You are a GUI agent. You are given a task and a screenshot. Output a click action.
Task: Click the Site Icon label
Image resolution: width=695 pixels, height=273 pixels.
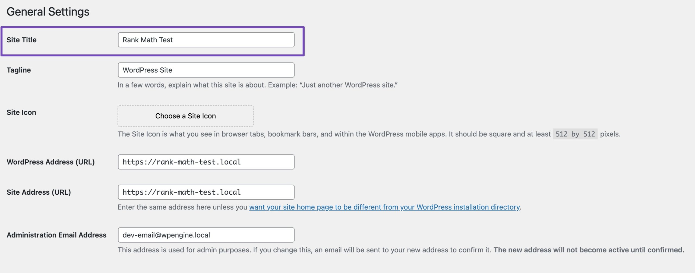pyautogui.click(x=21, y=112)
